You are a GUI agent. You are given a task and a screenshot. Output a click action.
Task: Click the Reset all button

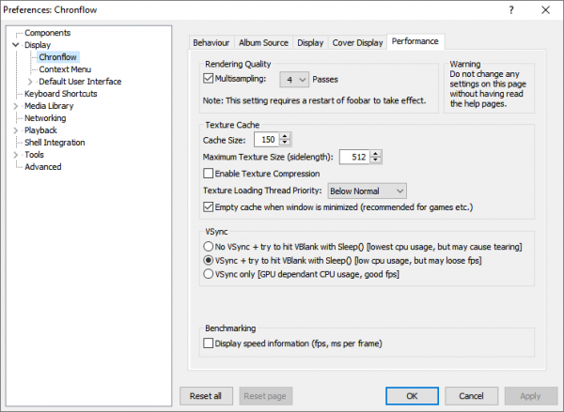coord(206,395)
